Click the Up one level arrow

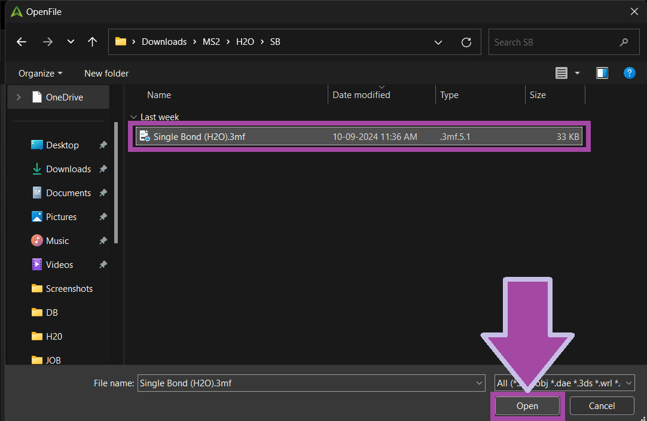tap(92, 42)
